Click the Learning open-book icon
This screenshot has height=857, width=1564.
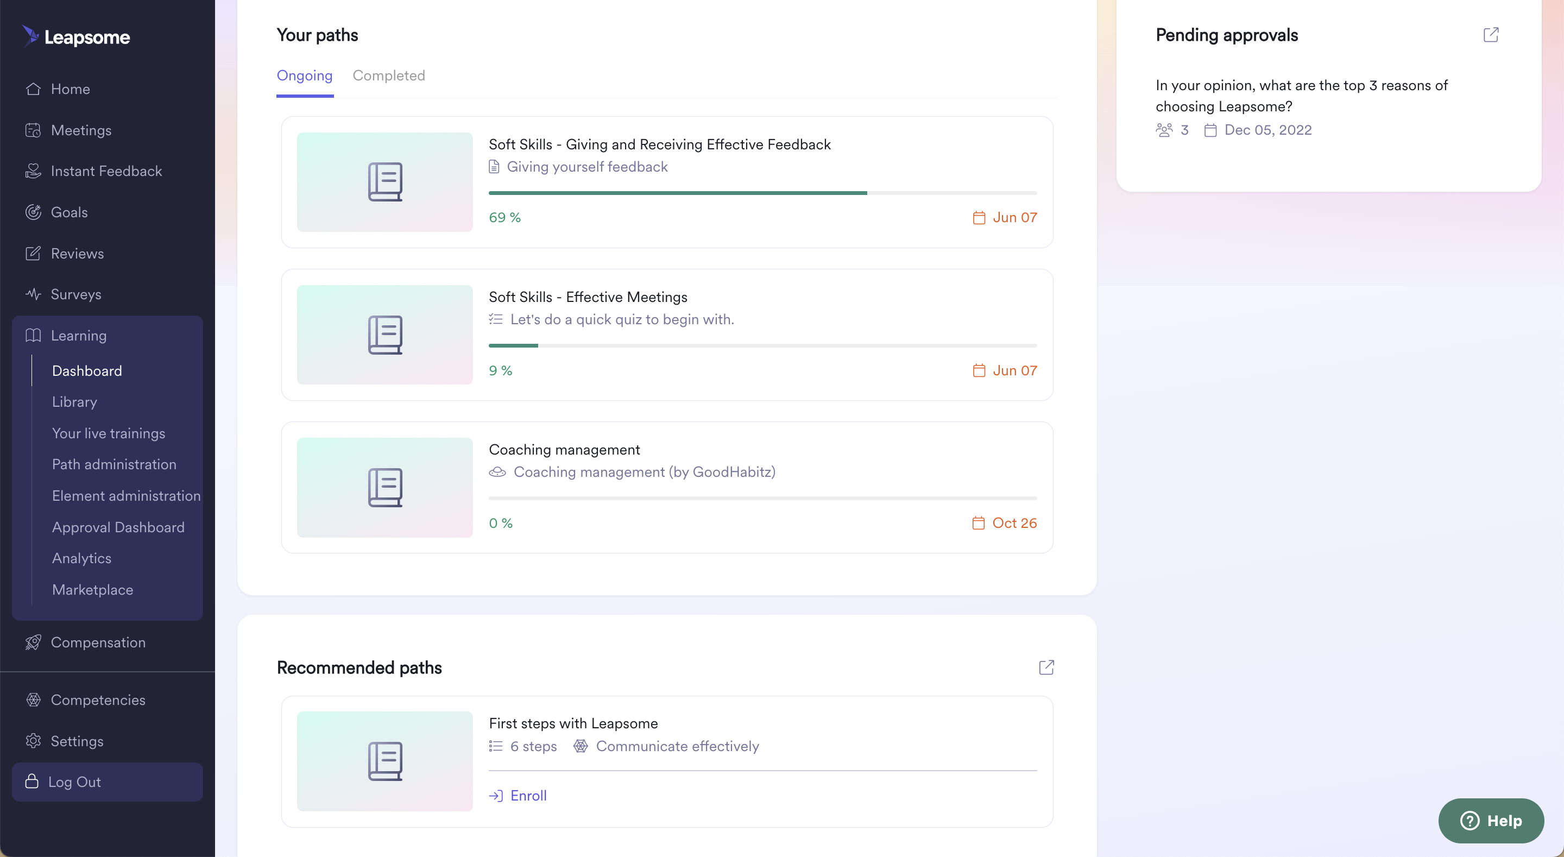[x=33, y=335]
